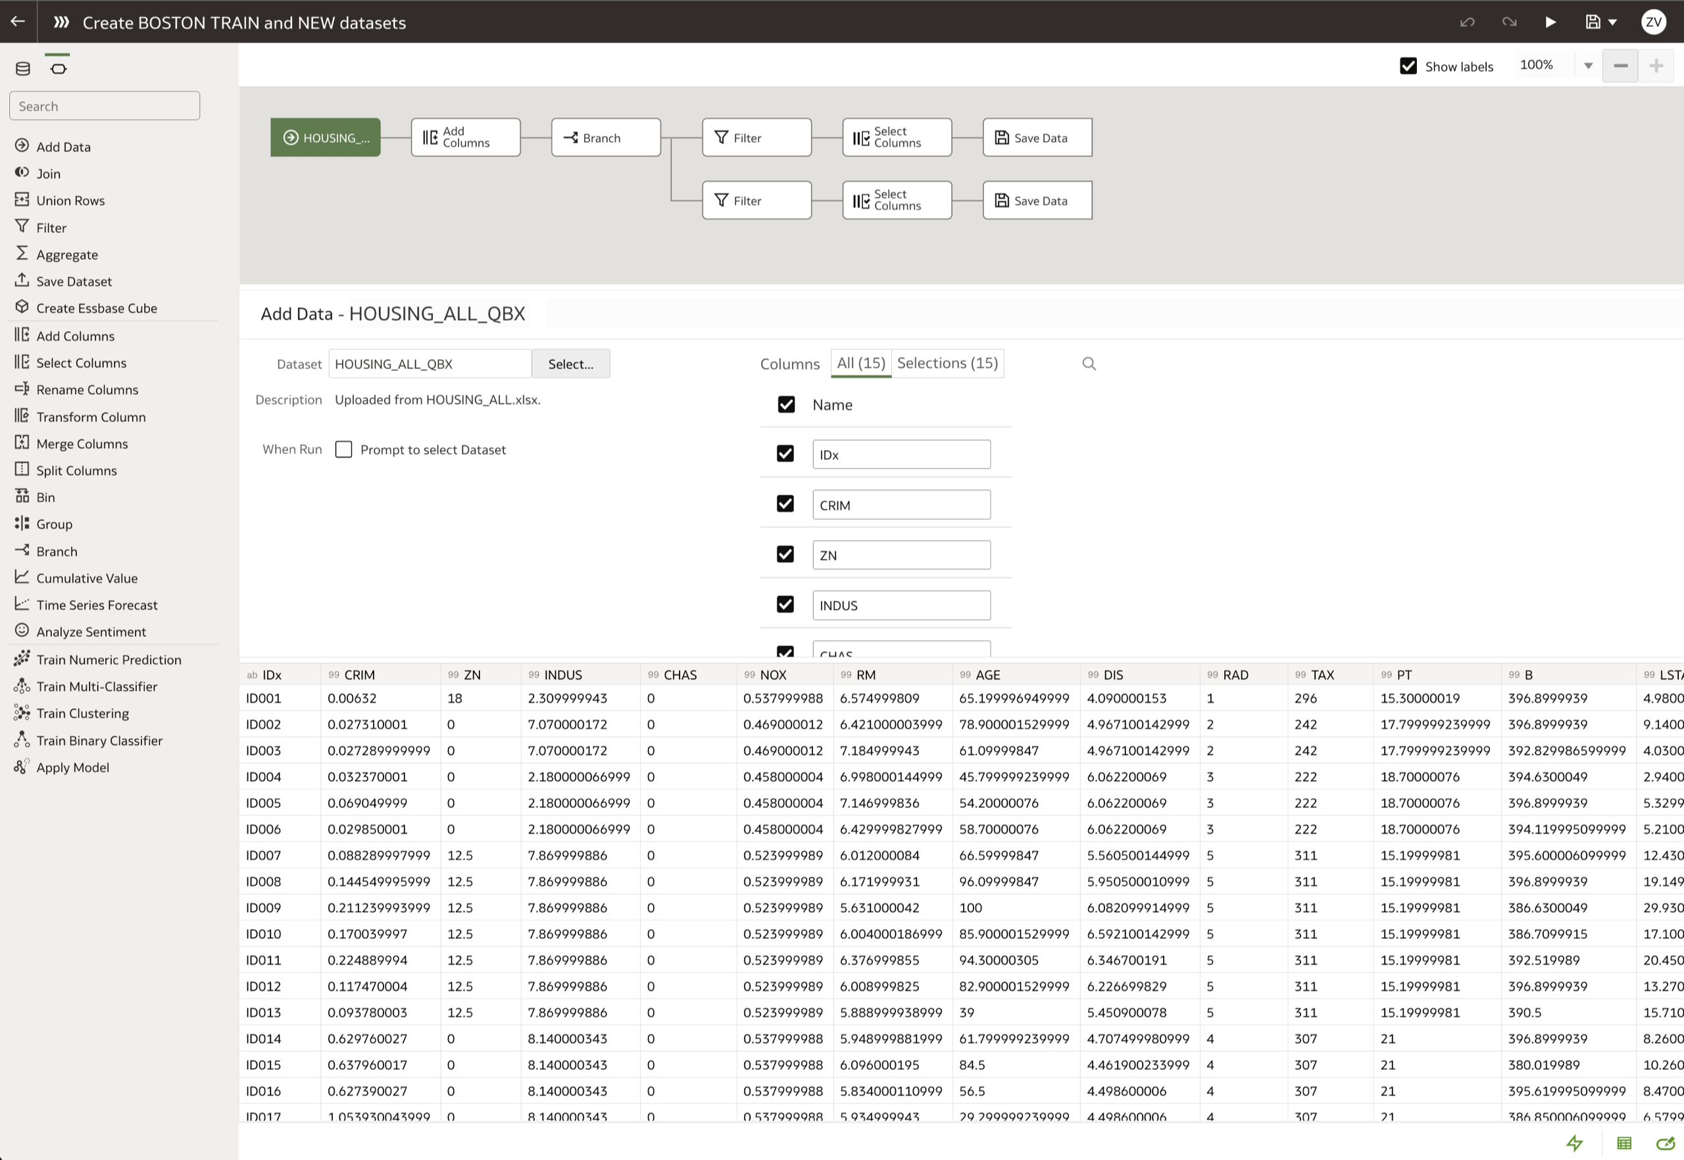Viewport: 1684px width, 1160px height.
Task: Open the zoom percentage dropdown arrow
Action: tap(1588, 66)
